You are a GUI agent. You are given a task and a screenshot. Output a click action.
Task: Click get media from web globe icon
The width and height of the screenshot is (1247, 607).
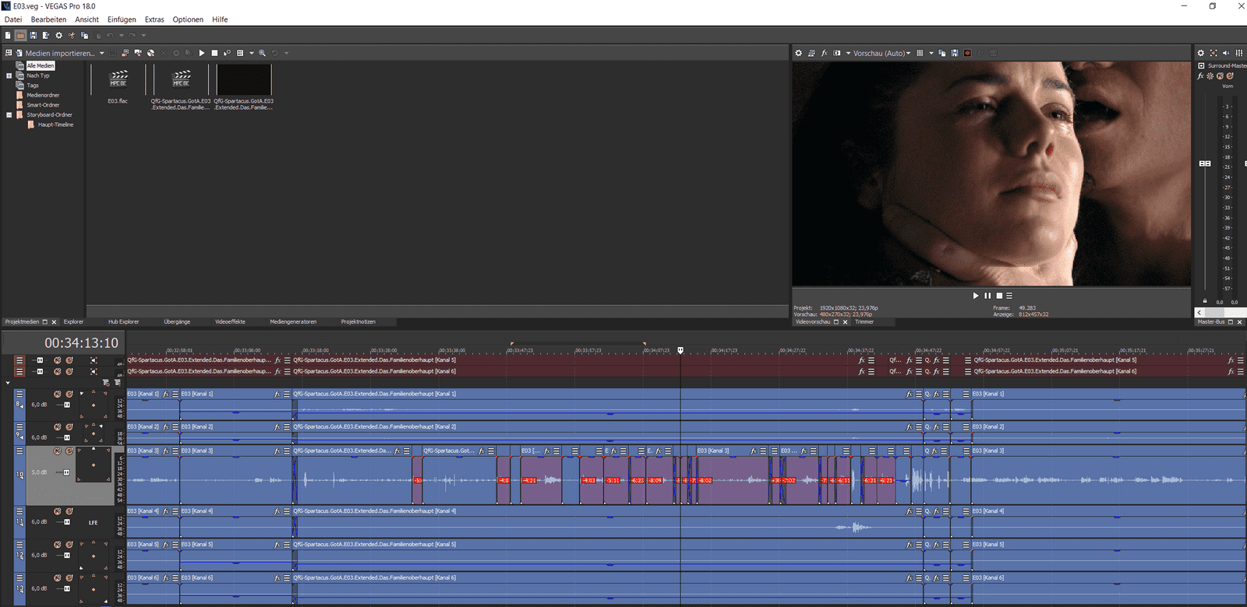150,53
